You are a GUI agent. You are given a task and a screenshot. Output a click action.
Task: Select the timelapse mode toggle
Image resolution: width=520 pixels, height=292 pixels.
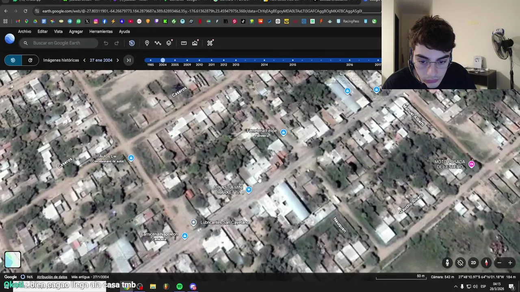pos(30,60)
